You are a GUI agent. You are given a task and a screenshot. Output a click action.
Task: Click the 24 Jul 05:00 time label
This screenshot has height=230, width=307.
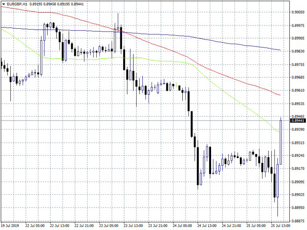(182, 226)
